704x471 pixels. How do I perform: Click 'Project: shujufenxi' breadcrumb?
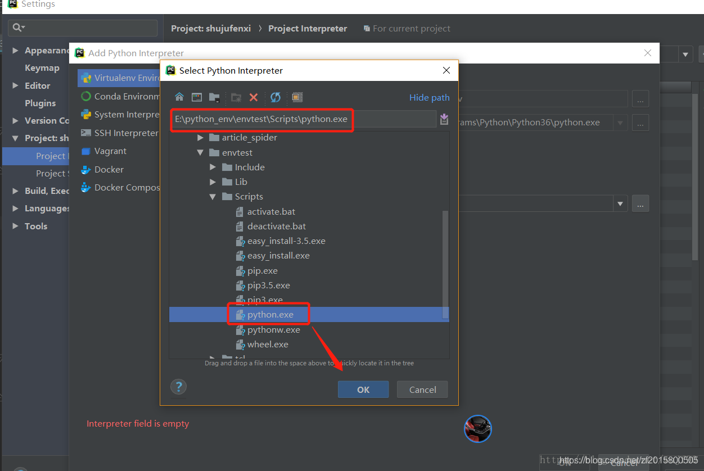tap(211, 28)
